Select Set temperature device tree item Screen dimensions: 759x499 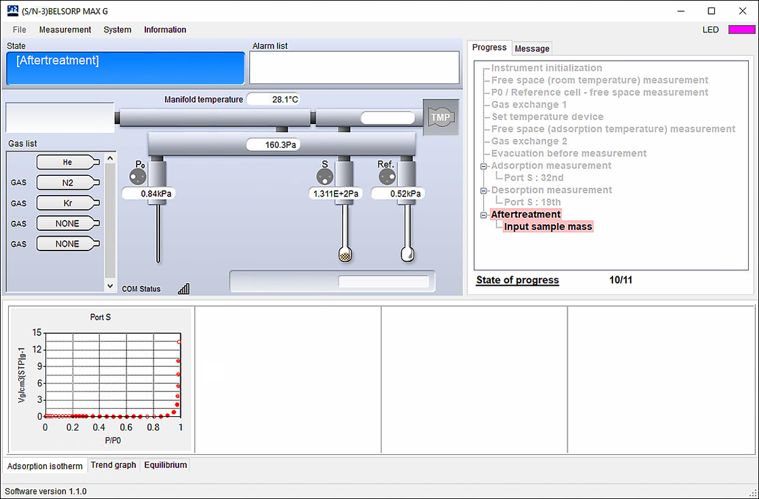click(x=547, y=116)
